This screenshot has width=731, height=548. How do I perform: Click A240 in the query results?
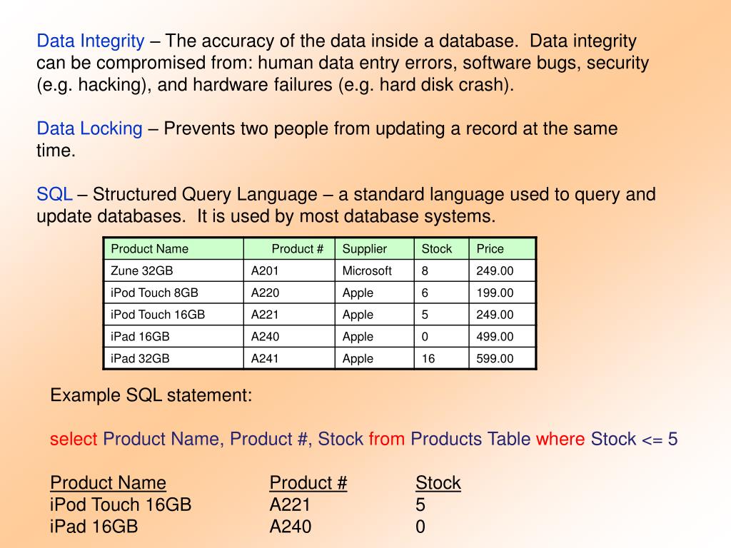(291, 527)
